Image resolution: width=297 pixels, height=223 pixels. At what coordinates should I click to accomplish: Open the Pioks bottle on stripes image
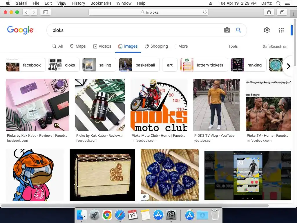tap(100, 105)
